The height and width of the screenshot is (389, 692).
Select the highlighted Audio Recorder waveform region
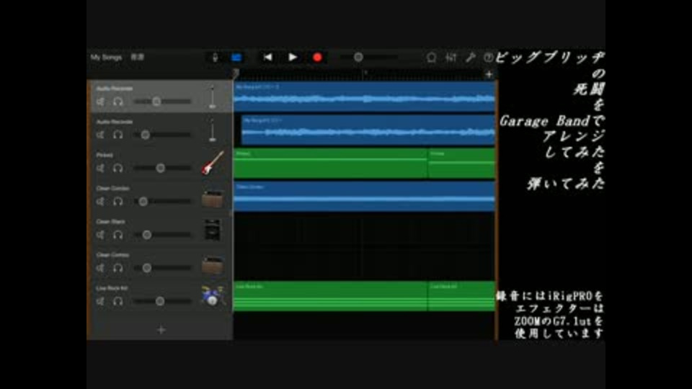[364, 97]
